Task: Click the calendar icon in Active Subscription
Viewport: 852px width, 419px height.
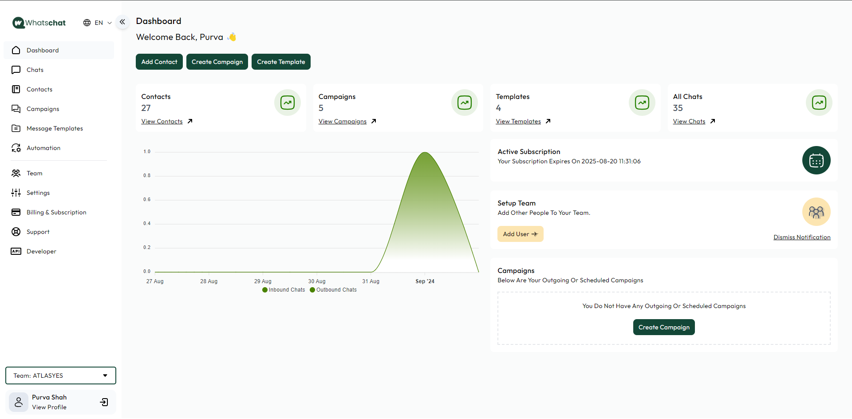Action: [816, 160]
